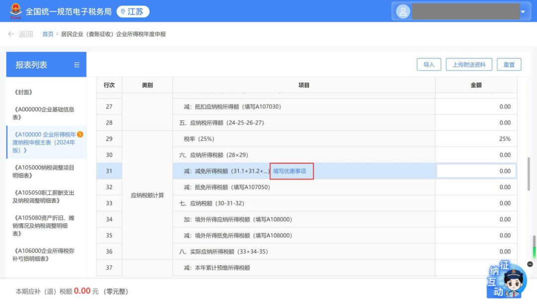Viewport: 537px width, 304px height.
Task: Click the orange badge 5 on A100000
Action: click(80, 134)
